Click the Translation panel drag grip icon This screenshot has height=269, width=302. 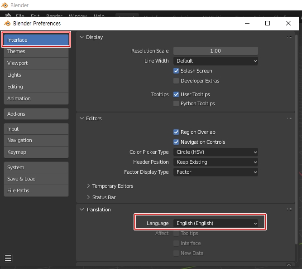click(x=289, y=210)
